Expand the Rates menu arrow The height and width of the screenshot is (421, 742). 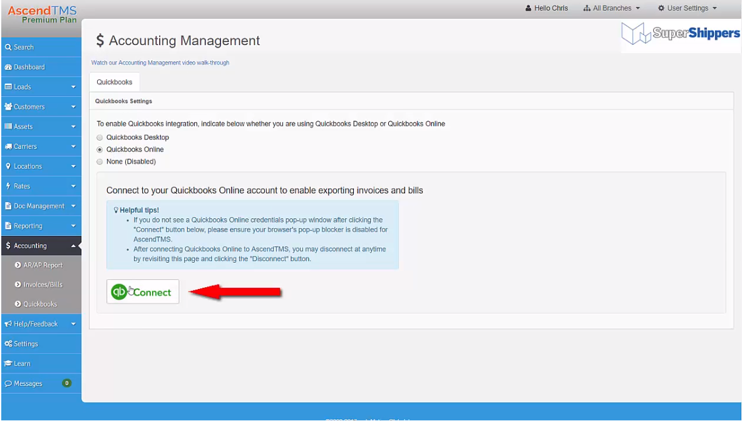[73, 186]
